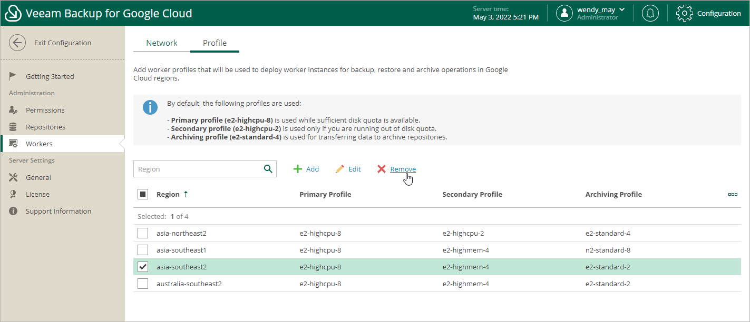Screen dimensions: 750x322
Task: Click the Getting Started flag icon
Action: pyautogui.click(x=14, y=76)
